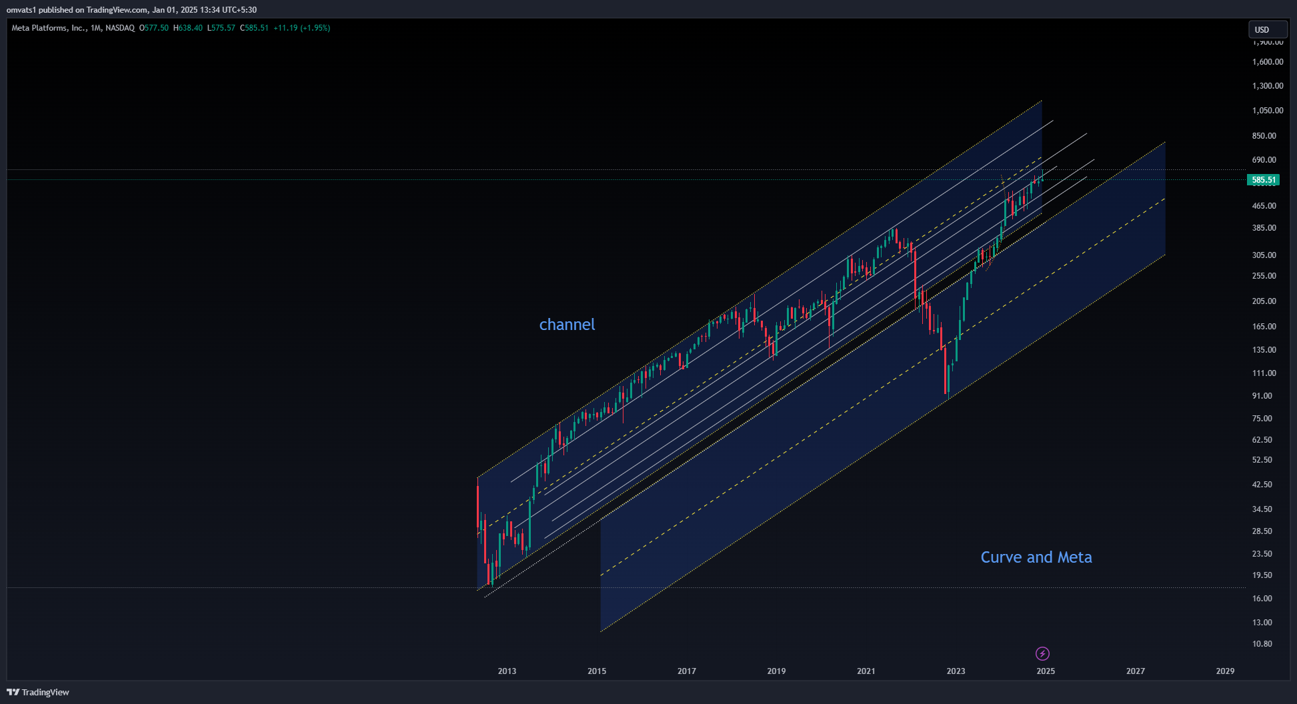This screenshot has width=1297, height=704.
Task: Click the 75.00 price scale label
Action: click(1262, 419)
